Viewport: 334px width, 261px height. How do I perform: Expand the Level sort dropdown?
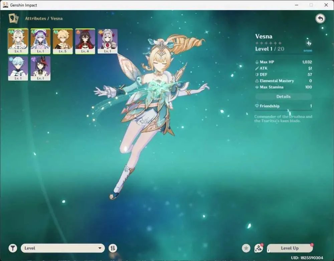coord(63,248)
